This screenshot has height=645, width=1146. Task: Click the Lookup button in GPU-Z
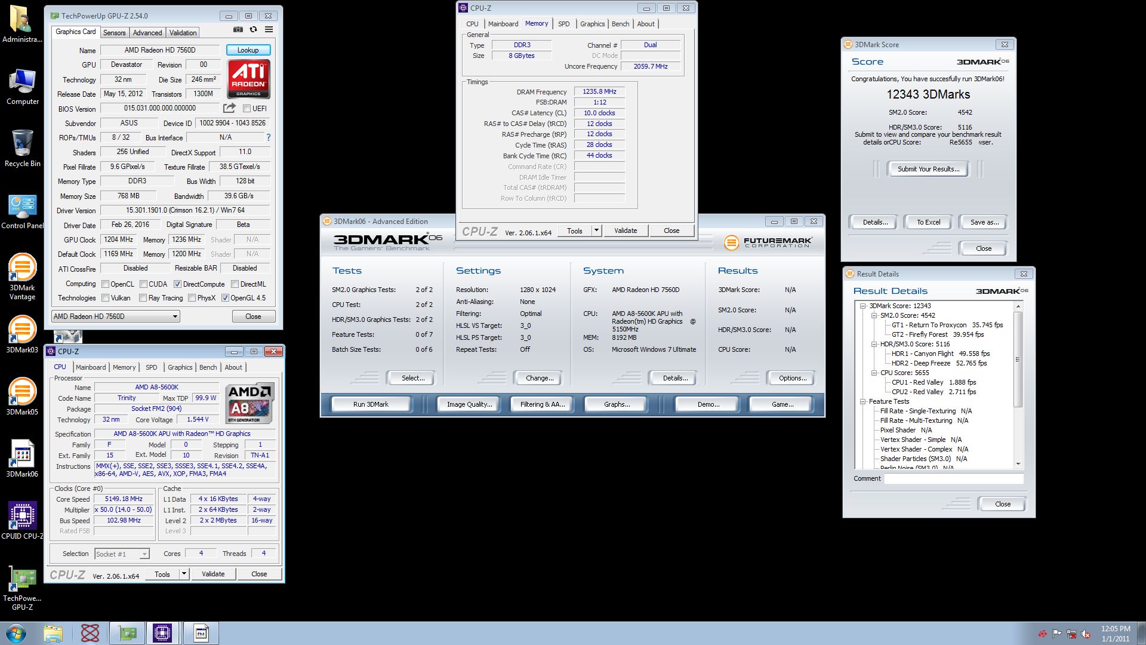pyautogui.click(x=248, y=50)
